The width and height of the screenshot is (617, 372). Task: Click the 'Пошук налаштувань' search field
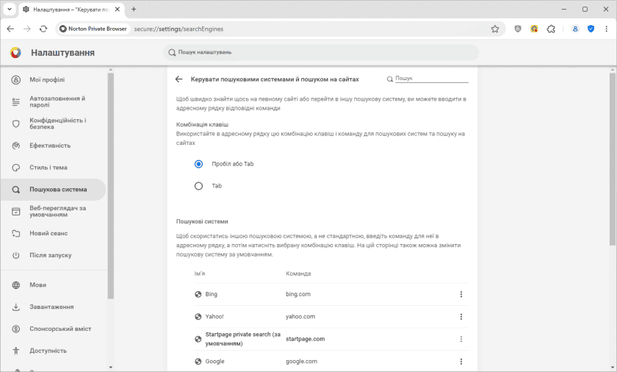321,53
